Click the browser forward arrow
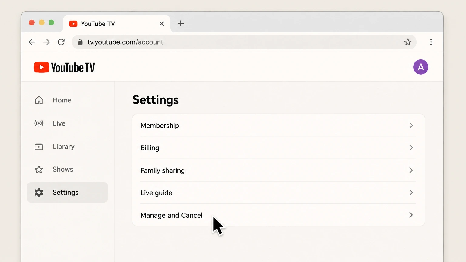466x262 pixels. [x=46, y=42]
